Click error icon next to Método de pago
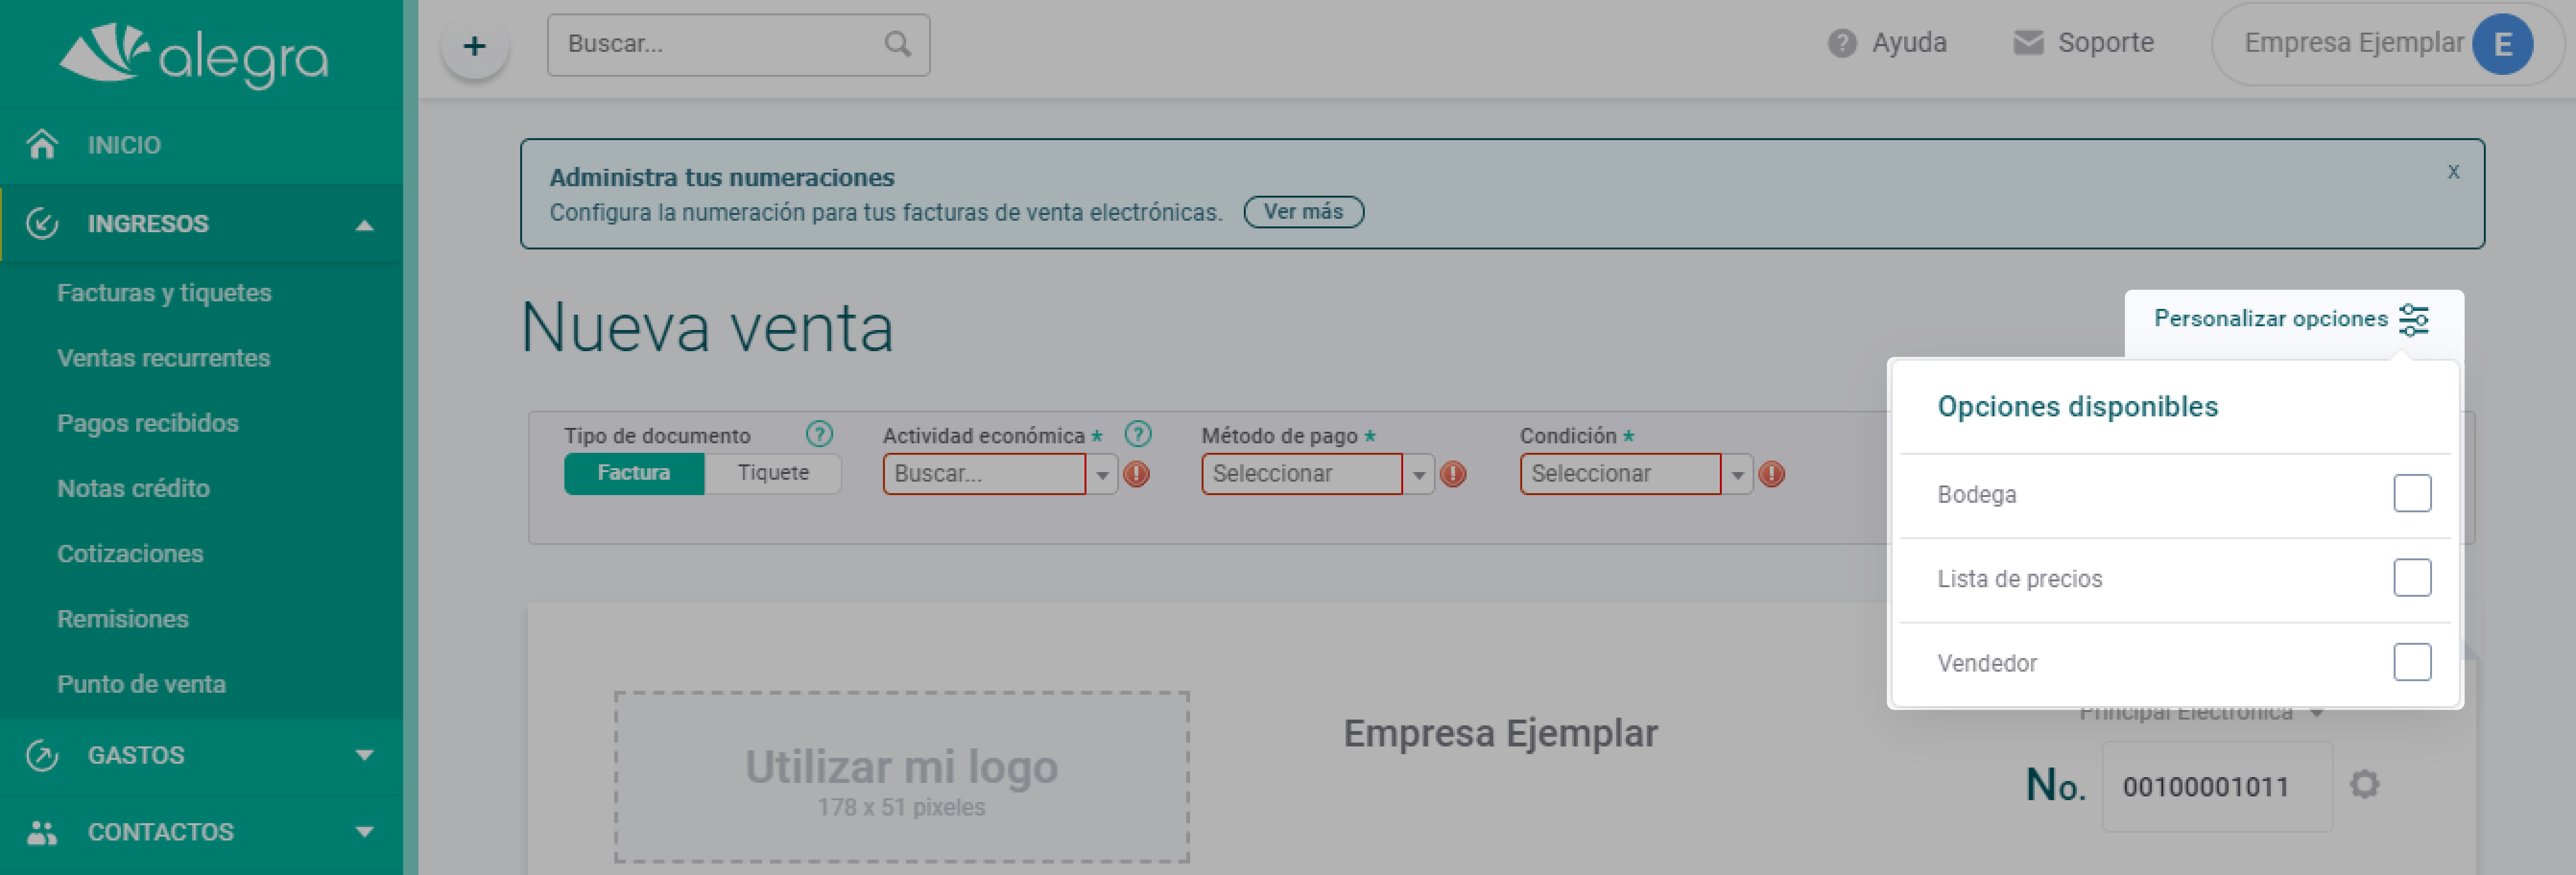Screen dimensions: 2576x875 click(1453, 474)
